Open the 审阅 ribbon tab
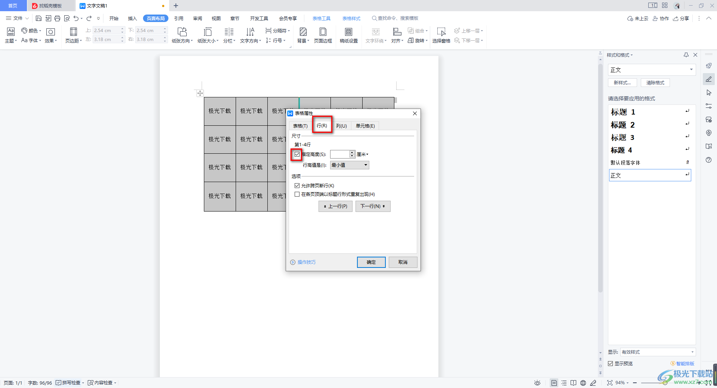The width and height of the screenshot is (717, 388). click(198, 18)
